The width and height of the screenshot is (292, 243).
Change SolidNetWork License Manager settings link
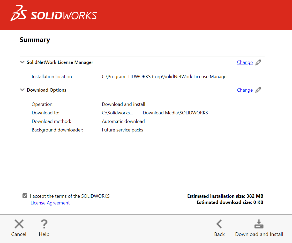(245, 62)
